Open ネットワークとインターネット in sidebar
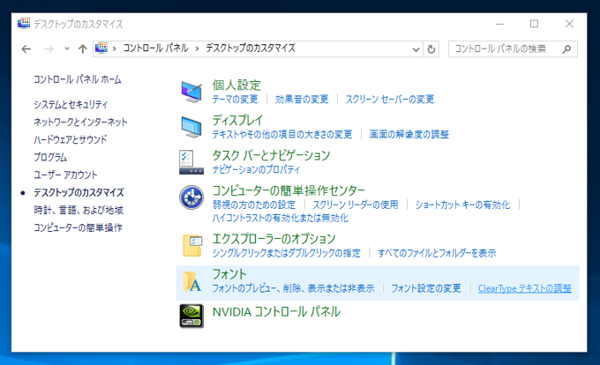Image resolution: width=600 pixels, height=365 pixels. click(80, 122)
